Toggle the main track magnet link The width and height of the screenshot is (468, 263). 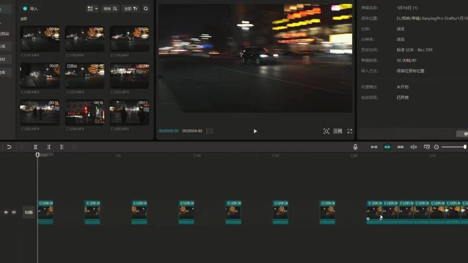374,147
